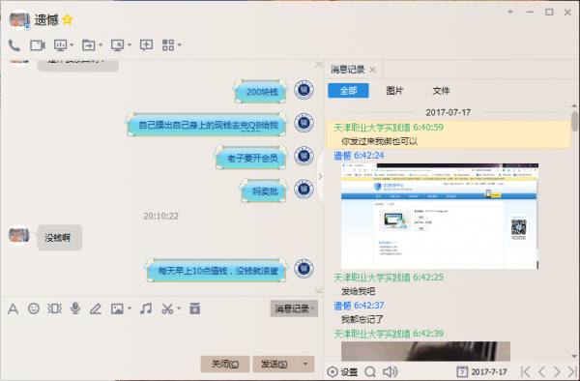Viewport: 580px width, 381px height.
Task: Expand the apps grid dropdown arrow
Action: [180, 45]
